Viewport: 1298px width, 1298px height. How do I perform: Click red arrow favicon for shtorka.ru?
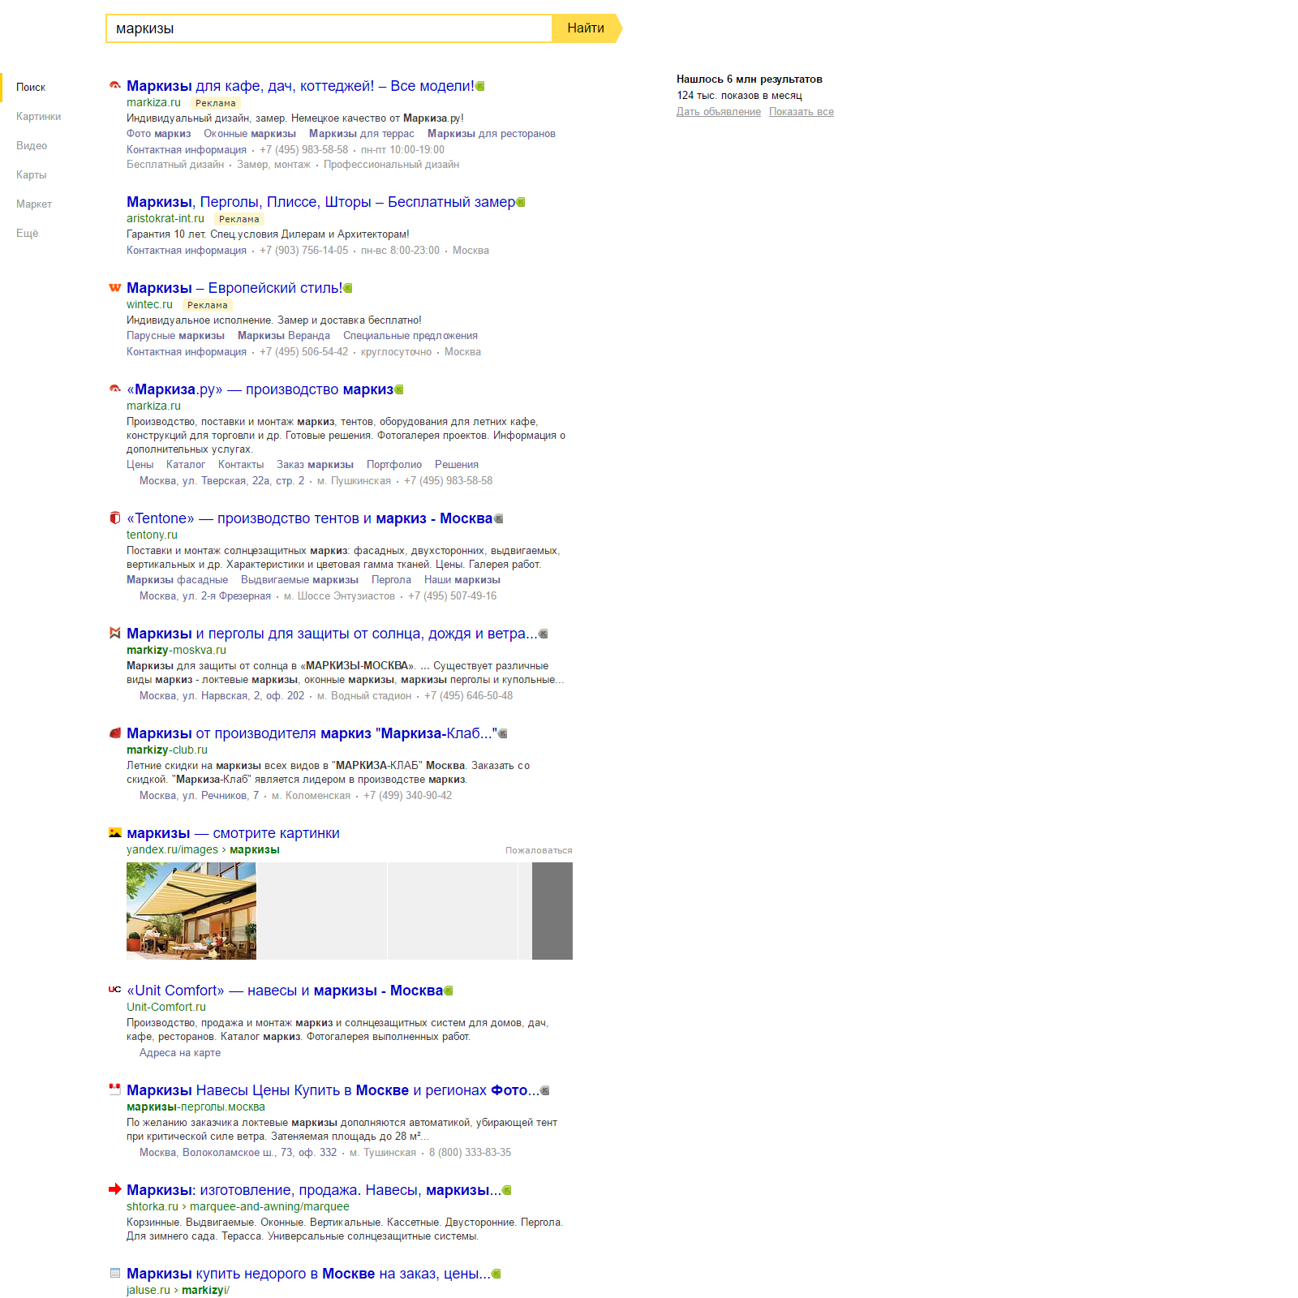coord(115,1189)
